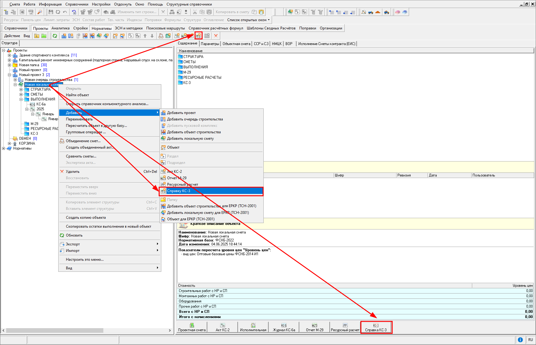536x345 pixels.
Task: Expand the КОРЗИНА tree node
Action: tap(9, 143)
